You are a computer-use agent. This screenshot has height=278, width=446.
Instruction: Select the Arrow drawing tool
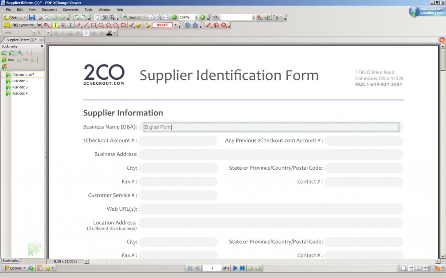tap(78, 25)
